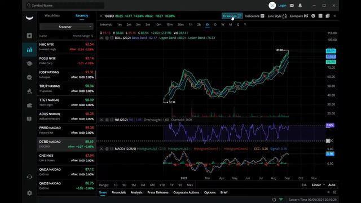Image resolution: width=361 pixels, height=203 pixels.
Task: Open the Options tab
Action: click(x=210, y=192)
